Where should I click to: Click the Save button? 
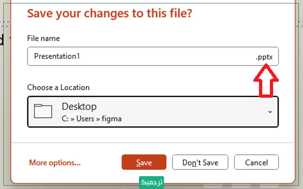pos(144,162)
